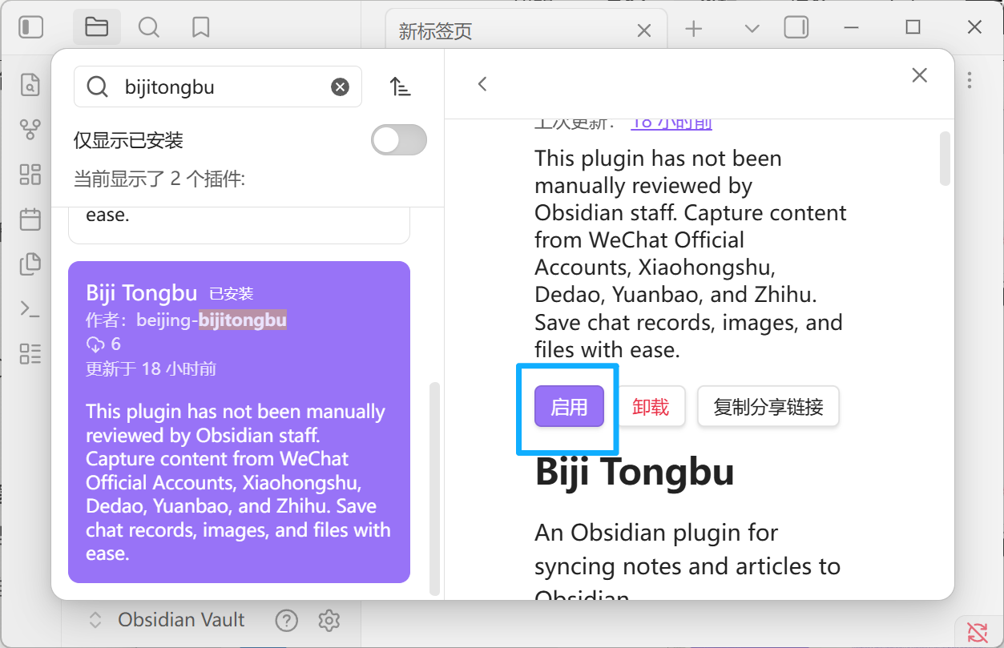Image resolution: width=1004 pixels, height=648 pixels.
Task: Click the 更新于 18 小时前 text
Action: coord(151,368)
